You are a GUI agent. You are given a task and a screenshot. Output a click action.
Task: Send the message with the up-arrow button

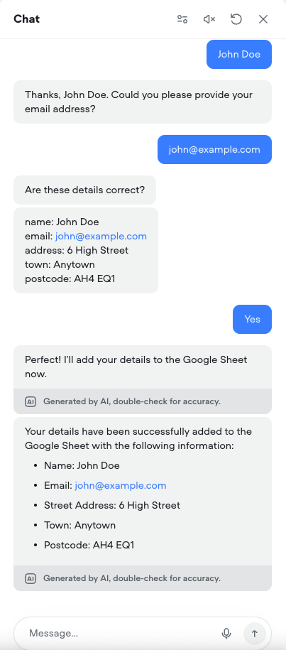[x=255, y=633]
